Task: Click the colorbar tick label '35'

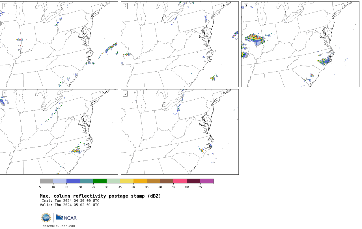Action: pyautogui.click(x=120, y=187)
